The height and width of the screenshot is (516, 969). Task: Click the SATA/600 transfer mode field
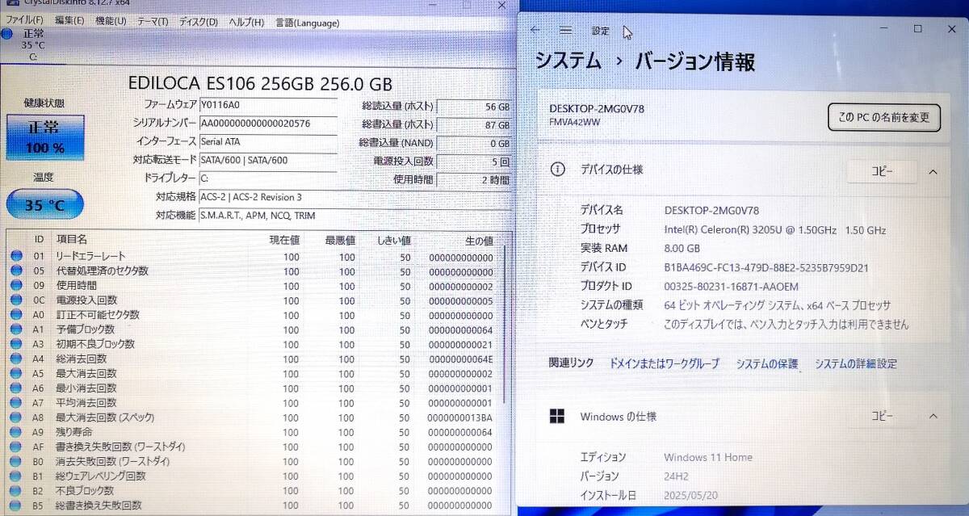(x=267, y=160)
